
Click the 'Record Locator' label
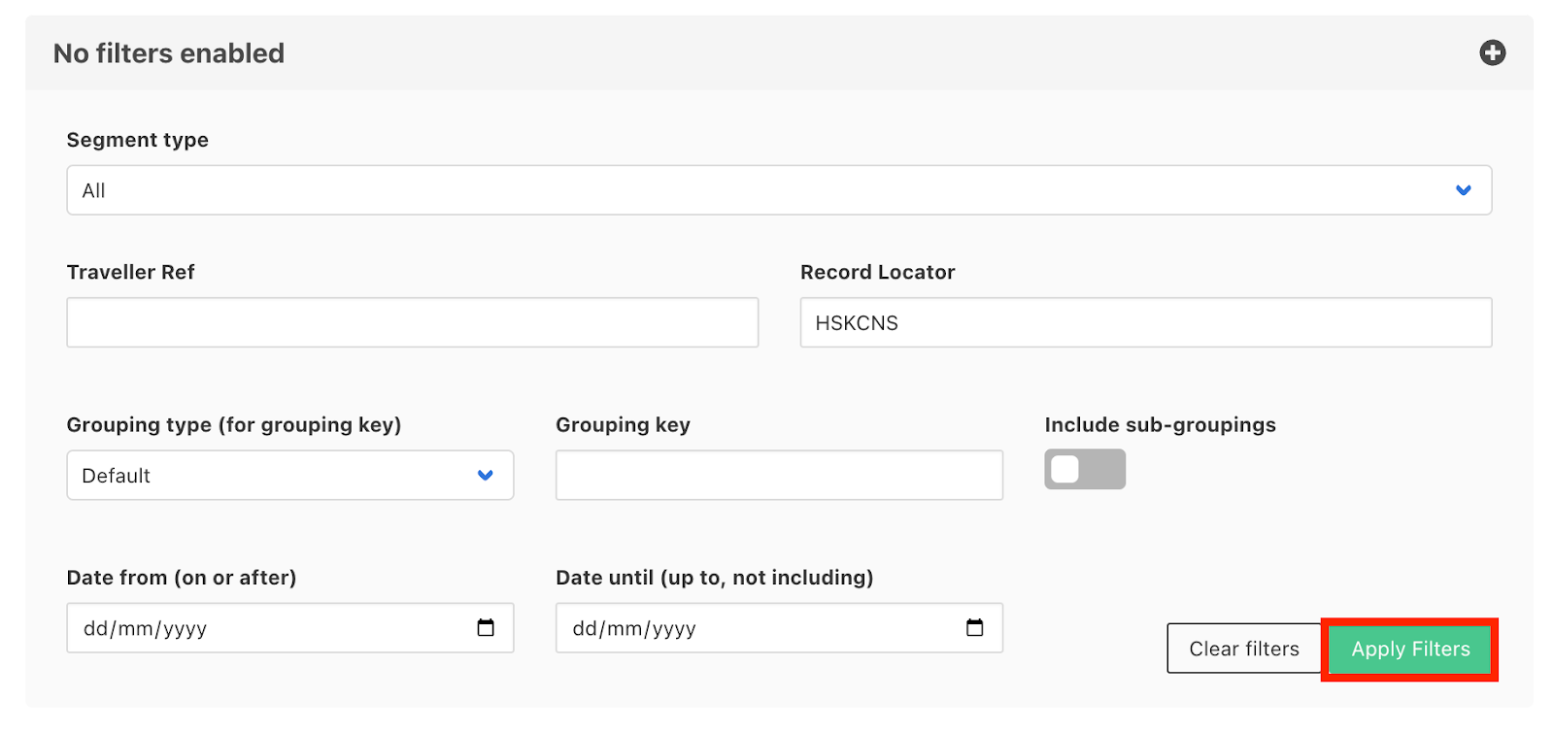click(x=877, y=273)
